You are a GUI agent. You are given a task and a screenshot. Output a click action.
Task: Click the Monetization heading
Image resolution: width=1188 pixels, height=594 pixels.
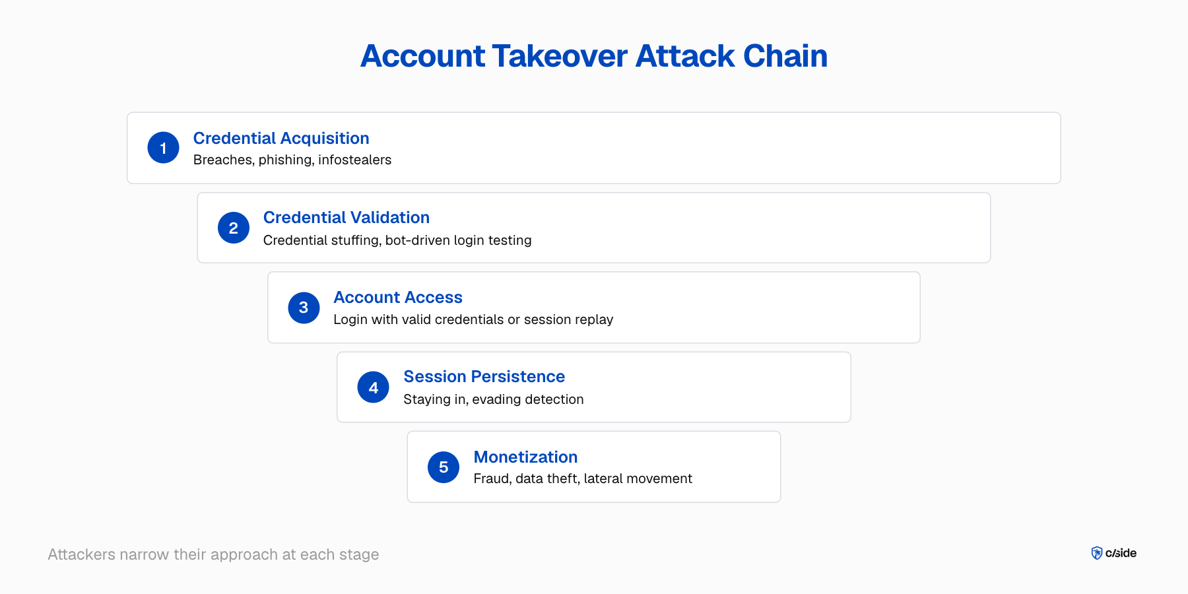pos(525,457)
